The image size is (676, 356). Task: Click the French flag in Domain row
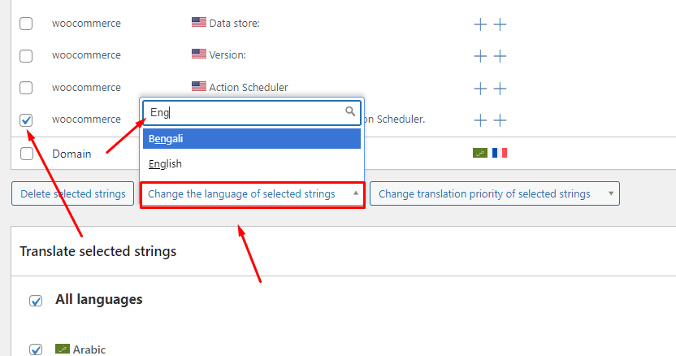[x=500, y=153]
